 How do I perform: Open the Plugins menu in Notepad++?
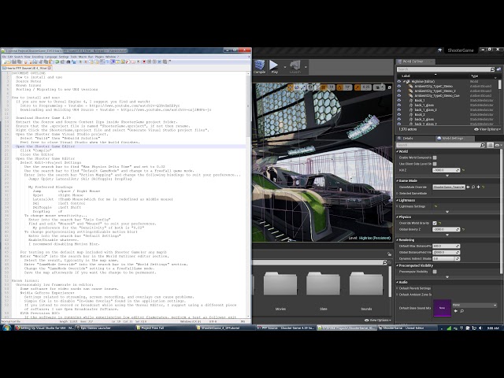[x=99, y=57]
